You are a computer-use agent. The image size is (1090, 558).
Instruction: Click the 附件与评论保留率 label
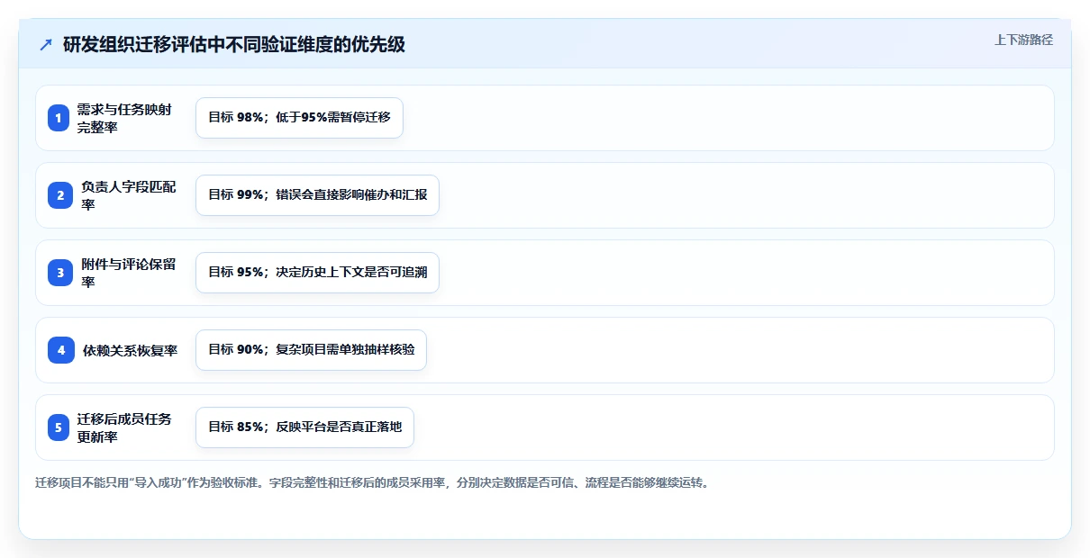point(129,273)
